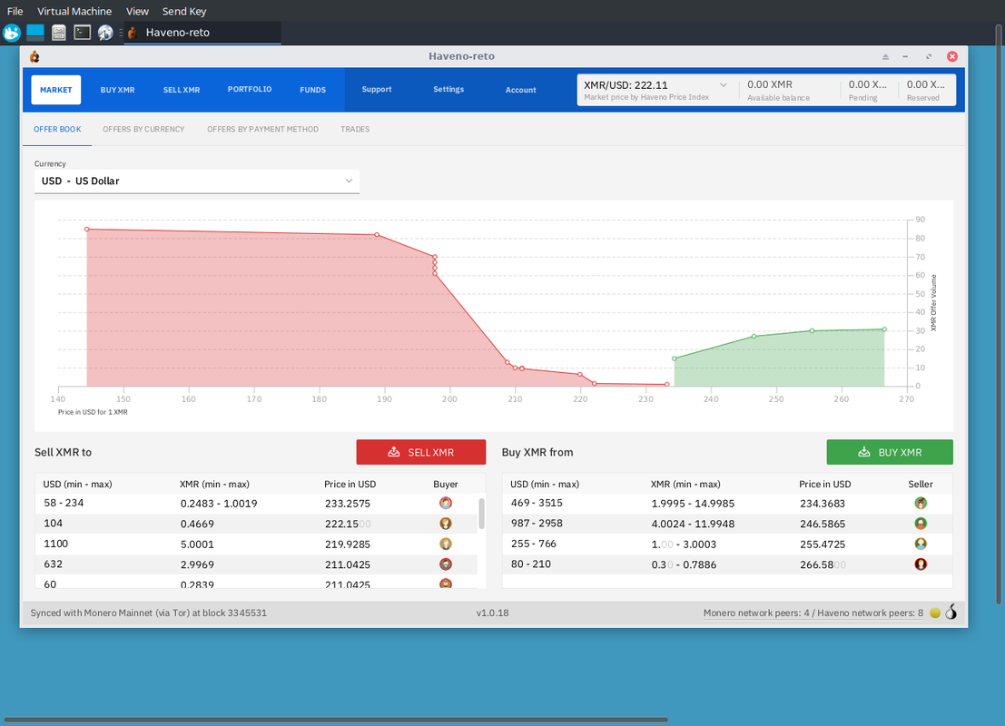1005x726 pixels.
Task: Switch to OFFERS BY CURRENCY sub-tab
Action: [143, 130]
